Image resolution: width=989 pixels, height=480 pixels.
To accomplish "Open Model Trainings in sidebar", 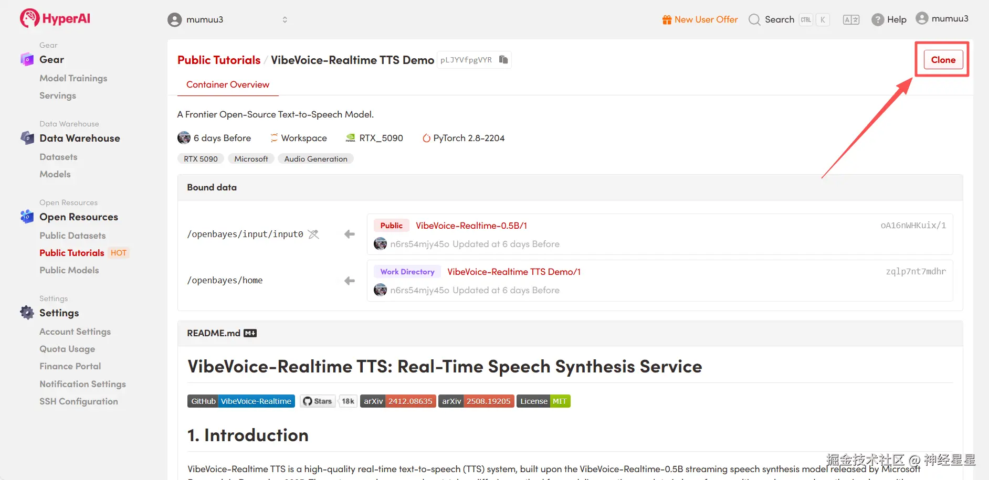I will click(73, 78).
